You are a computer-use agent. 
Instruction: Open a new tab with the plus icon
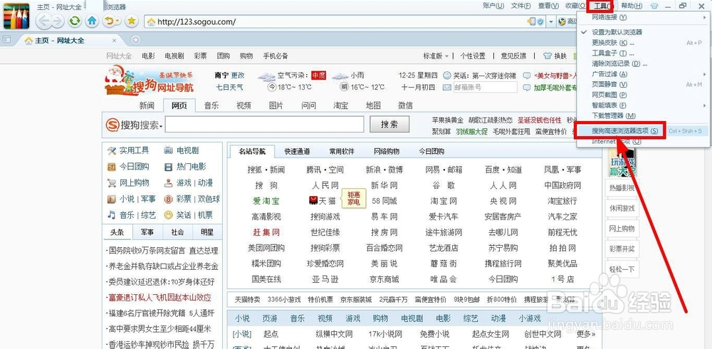tap(135, 40)
